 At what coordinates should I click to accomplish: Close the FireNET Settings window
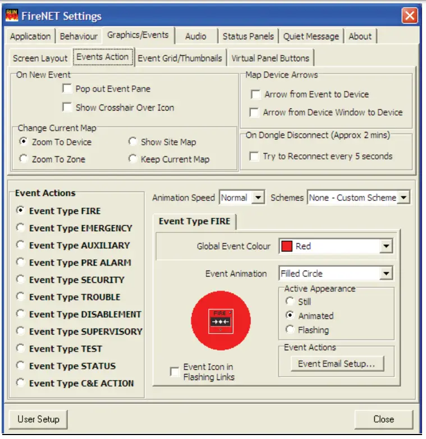(410, 15)
